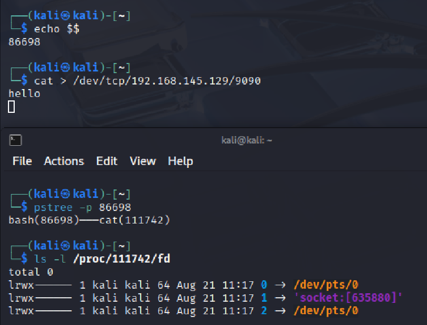Viewport: 427px width, 325px height.
Task: Open the File menu
Action: coord(22,161)
